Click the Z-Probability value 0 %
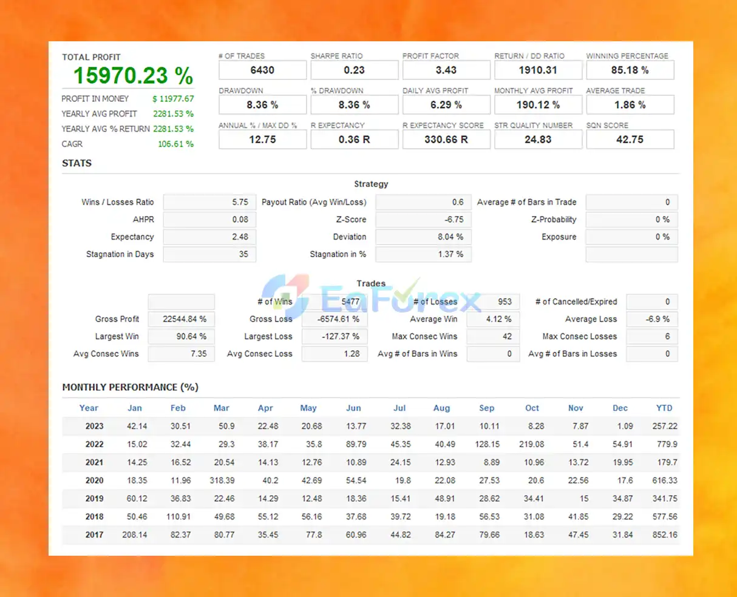Image resolution: width=737 pixels, height=597 pixels. pyautogui.click(x=631, y=220)
